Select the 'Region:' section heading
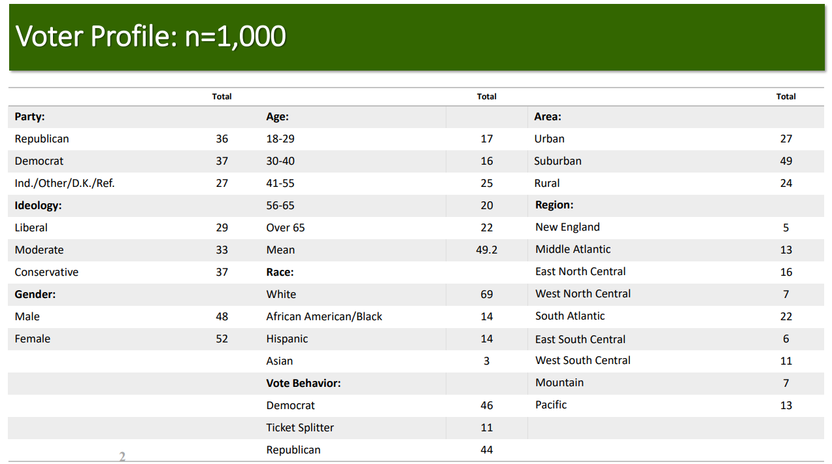This screenshot has width=832, height=464. (554, 205)
